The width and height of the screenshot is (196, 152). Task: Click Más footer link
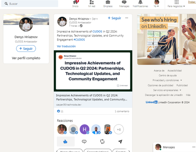click(188, 95)
